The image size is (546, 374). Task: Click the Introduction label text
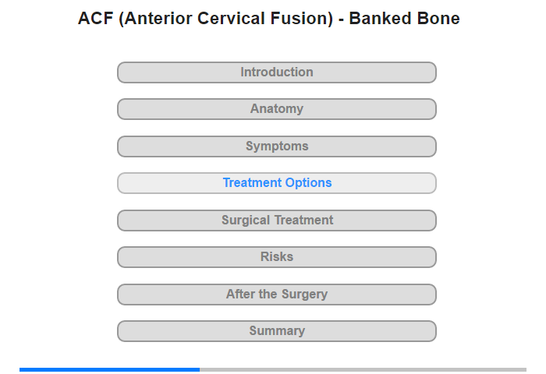click(x=277, y=72)
